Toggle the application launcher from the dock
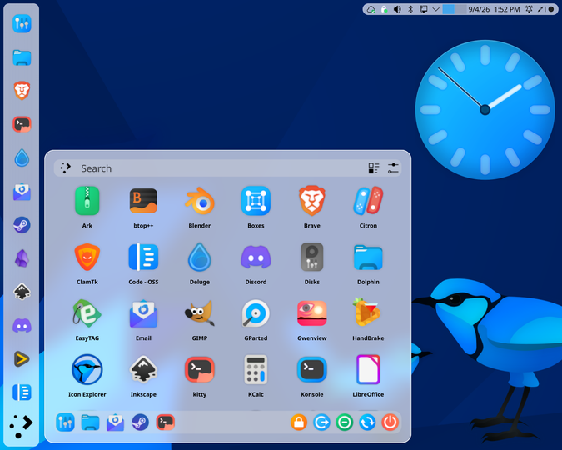Viewport: 562px width, 450px height. tap(21, 426)
